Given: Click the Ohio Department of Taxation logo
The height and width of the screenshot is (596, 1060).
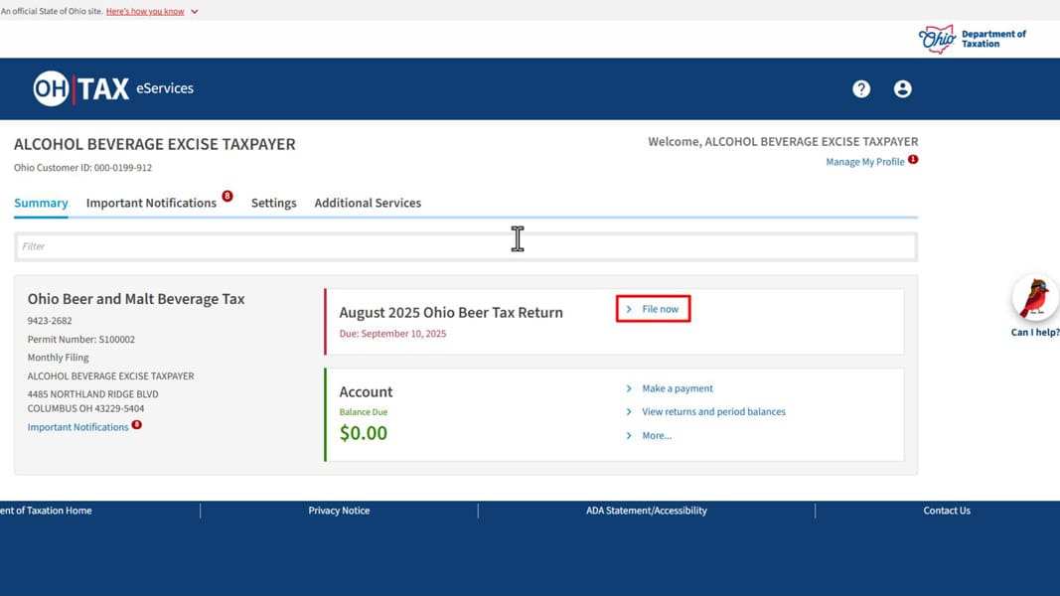Looking at the screenshot, I should [x=973, y=39].
